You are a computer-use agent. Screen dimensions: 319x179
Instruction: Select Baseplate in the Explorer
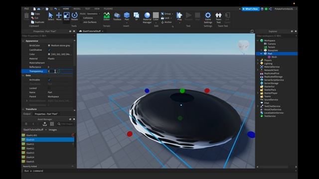pyautogui.click(x=273, y=50)
